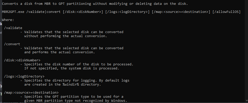Click "without performing the actual conversion" text

tap(65, 36)
